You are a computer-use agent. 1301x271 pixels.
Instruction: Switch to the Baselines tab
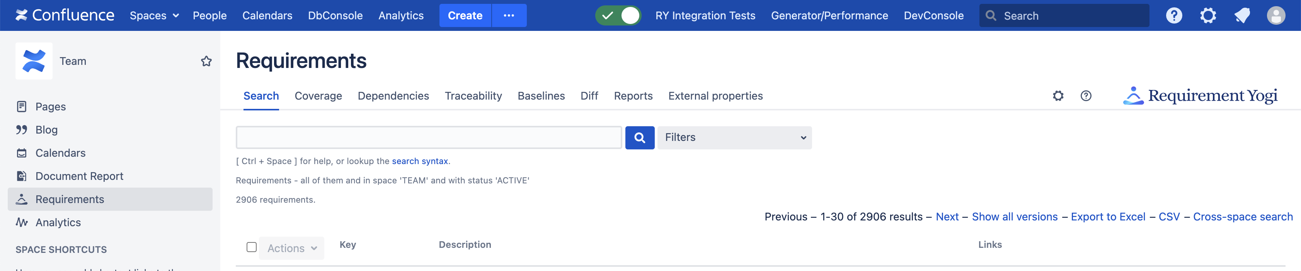[x=541, y=96]
